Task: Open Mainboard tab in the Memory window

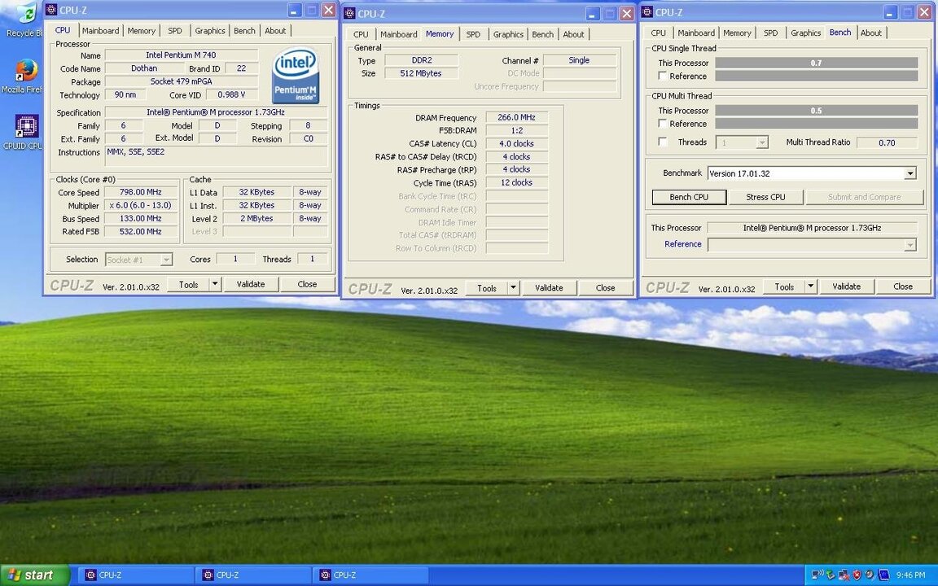Action: (x=398, y=34)
